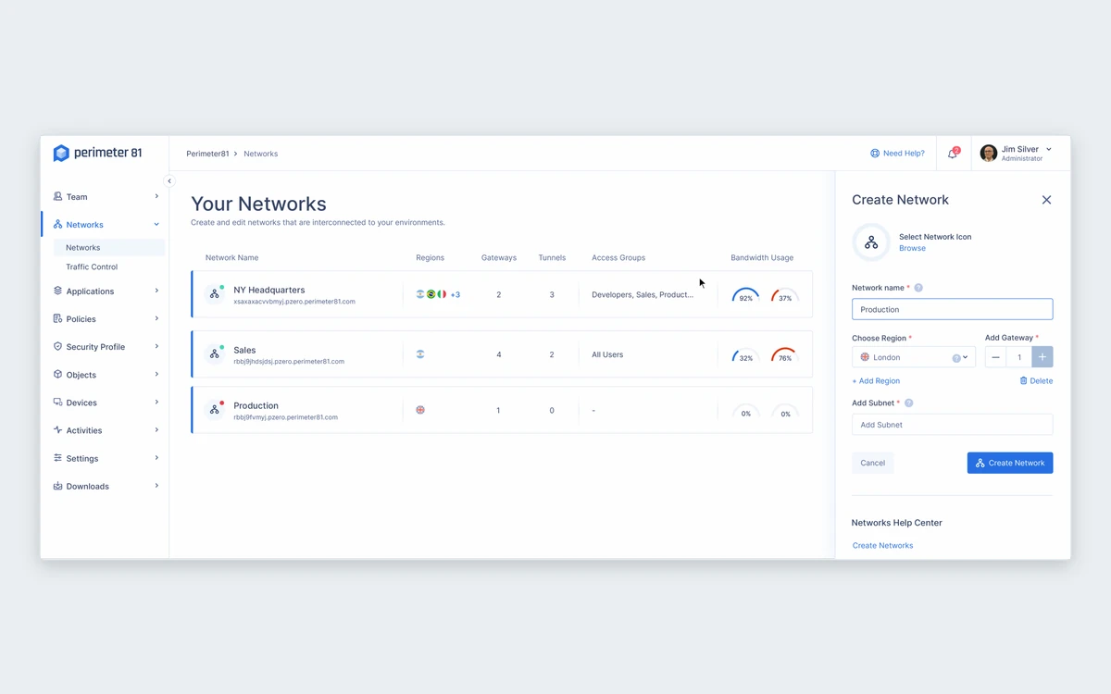This screenshot has width=1111, height=694.
Task: Click the Settings sliders icon
Action: (x=57, y=457)
